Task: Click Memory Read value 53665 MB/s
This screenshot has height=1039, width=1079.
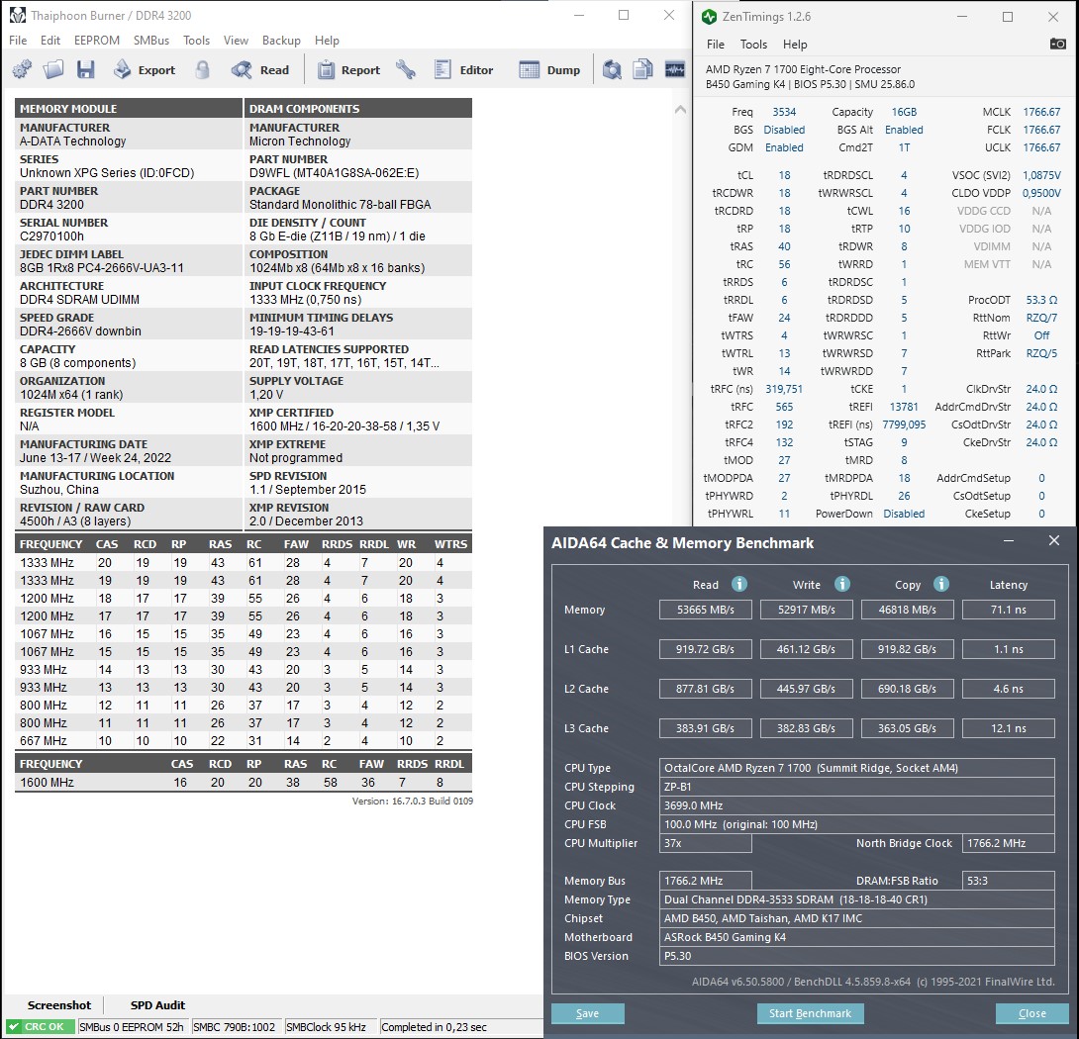Action: pyautogui.click(x=706, y=610)
